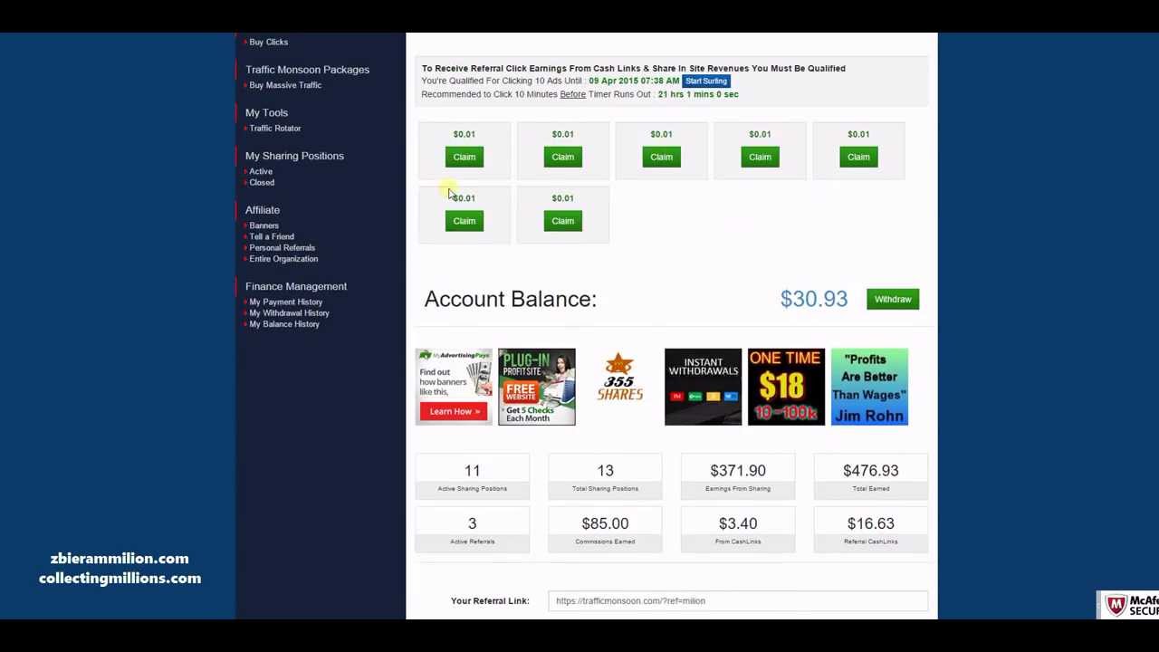Open the Plug-In Profit Site banner

click(536, 387)
